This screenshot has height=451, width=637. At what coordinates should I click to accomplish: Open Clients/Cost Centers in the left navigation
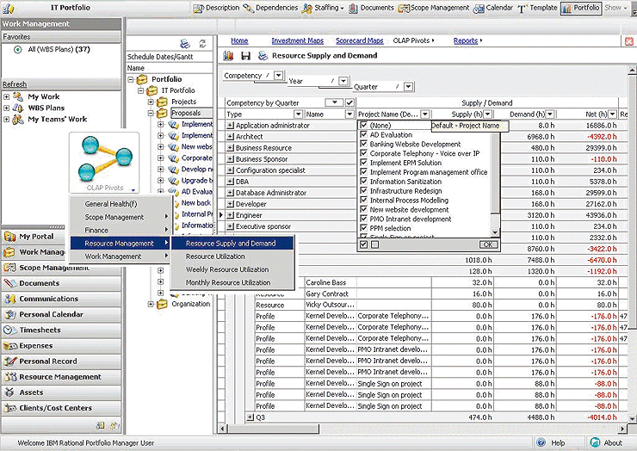[62, 408]
